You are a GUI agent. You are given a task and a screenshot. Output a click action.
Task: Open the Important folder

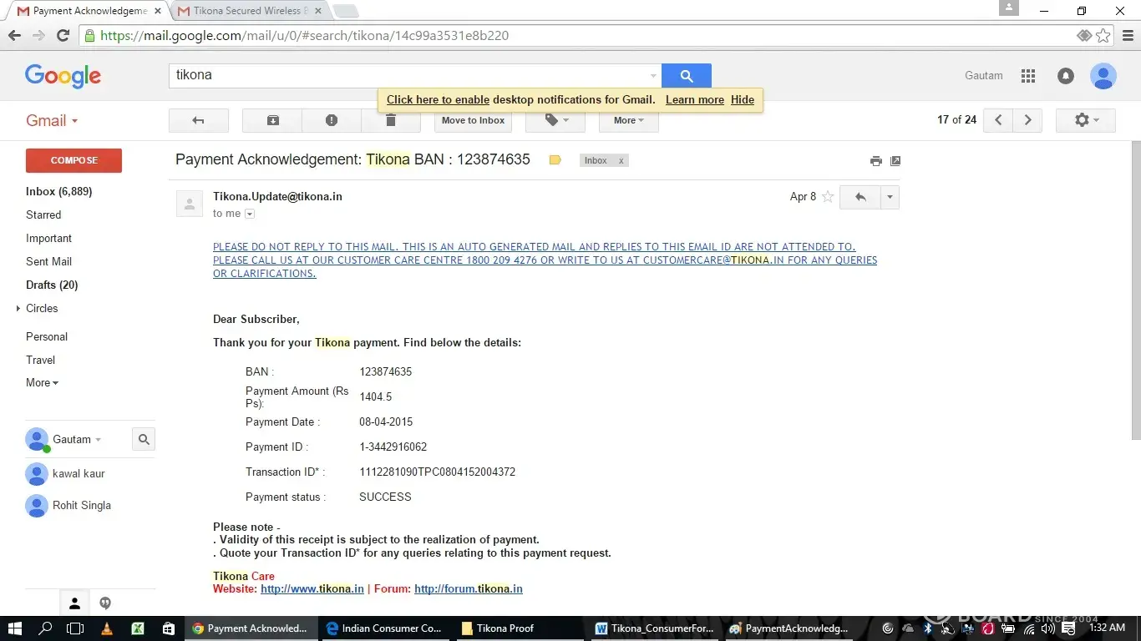(x=48, y=238)
